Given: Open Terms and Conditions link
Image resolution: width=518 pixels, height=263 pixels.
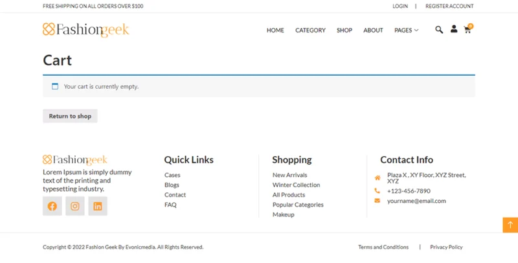Looking at the screenshot, I should [383, 247].
